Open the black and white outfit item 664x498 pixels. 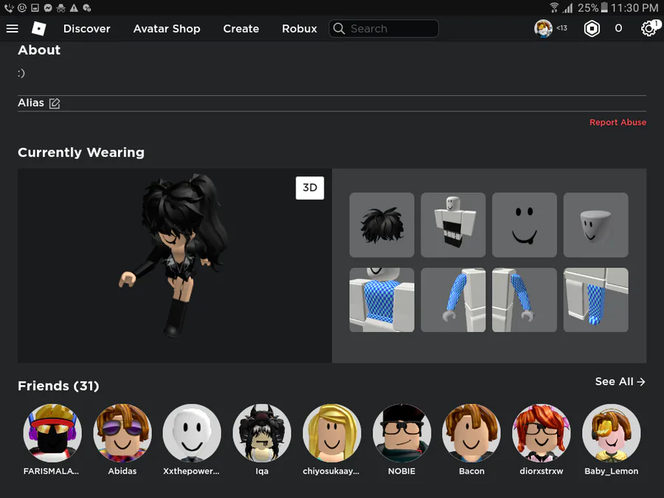(453, 225)
